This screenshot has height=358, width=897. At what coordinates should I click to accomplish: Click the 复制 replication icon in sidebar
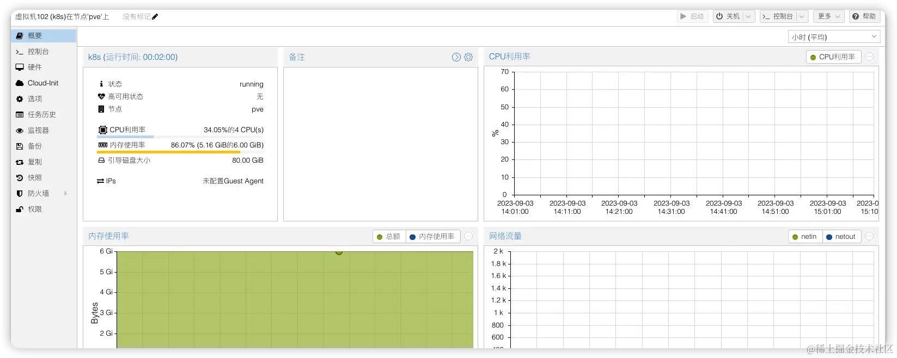[20, 162]
